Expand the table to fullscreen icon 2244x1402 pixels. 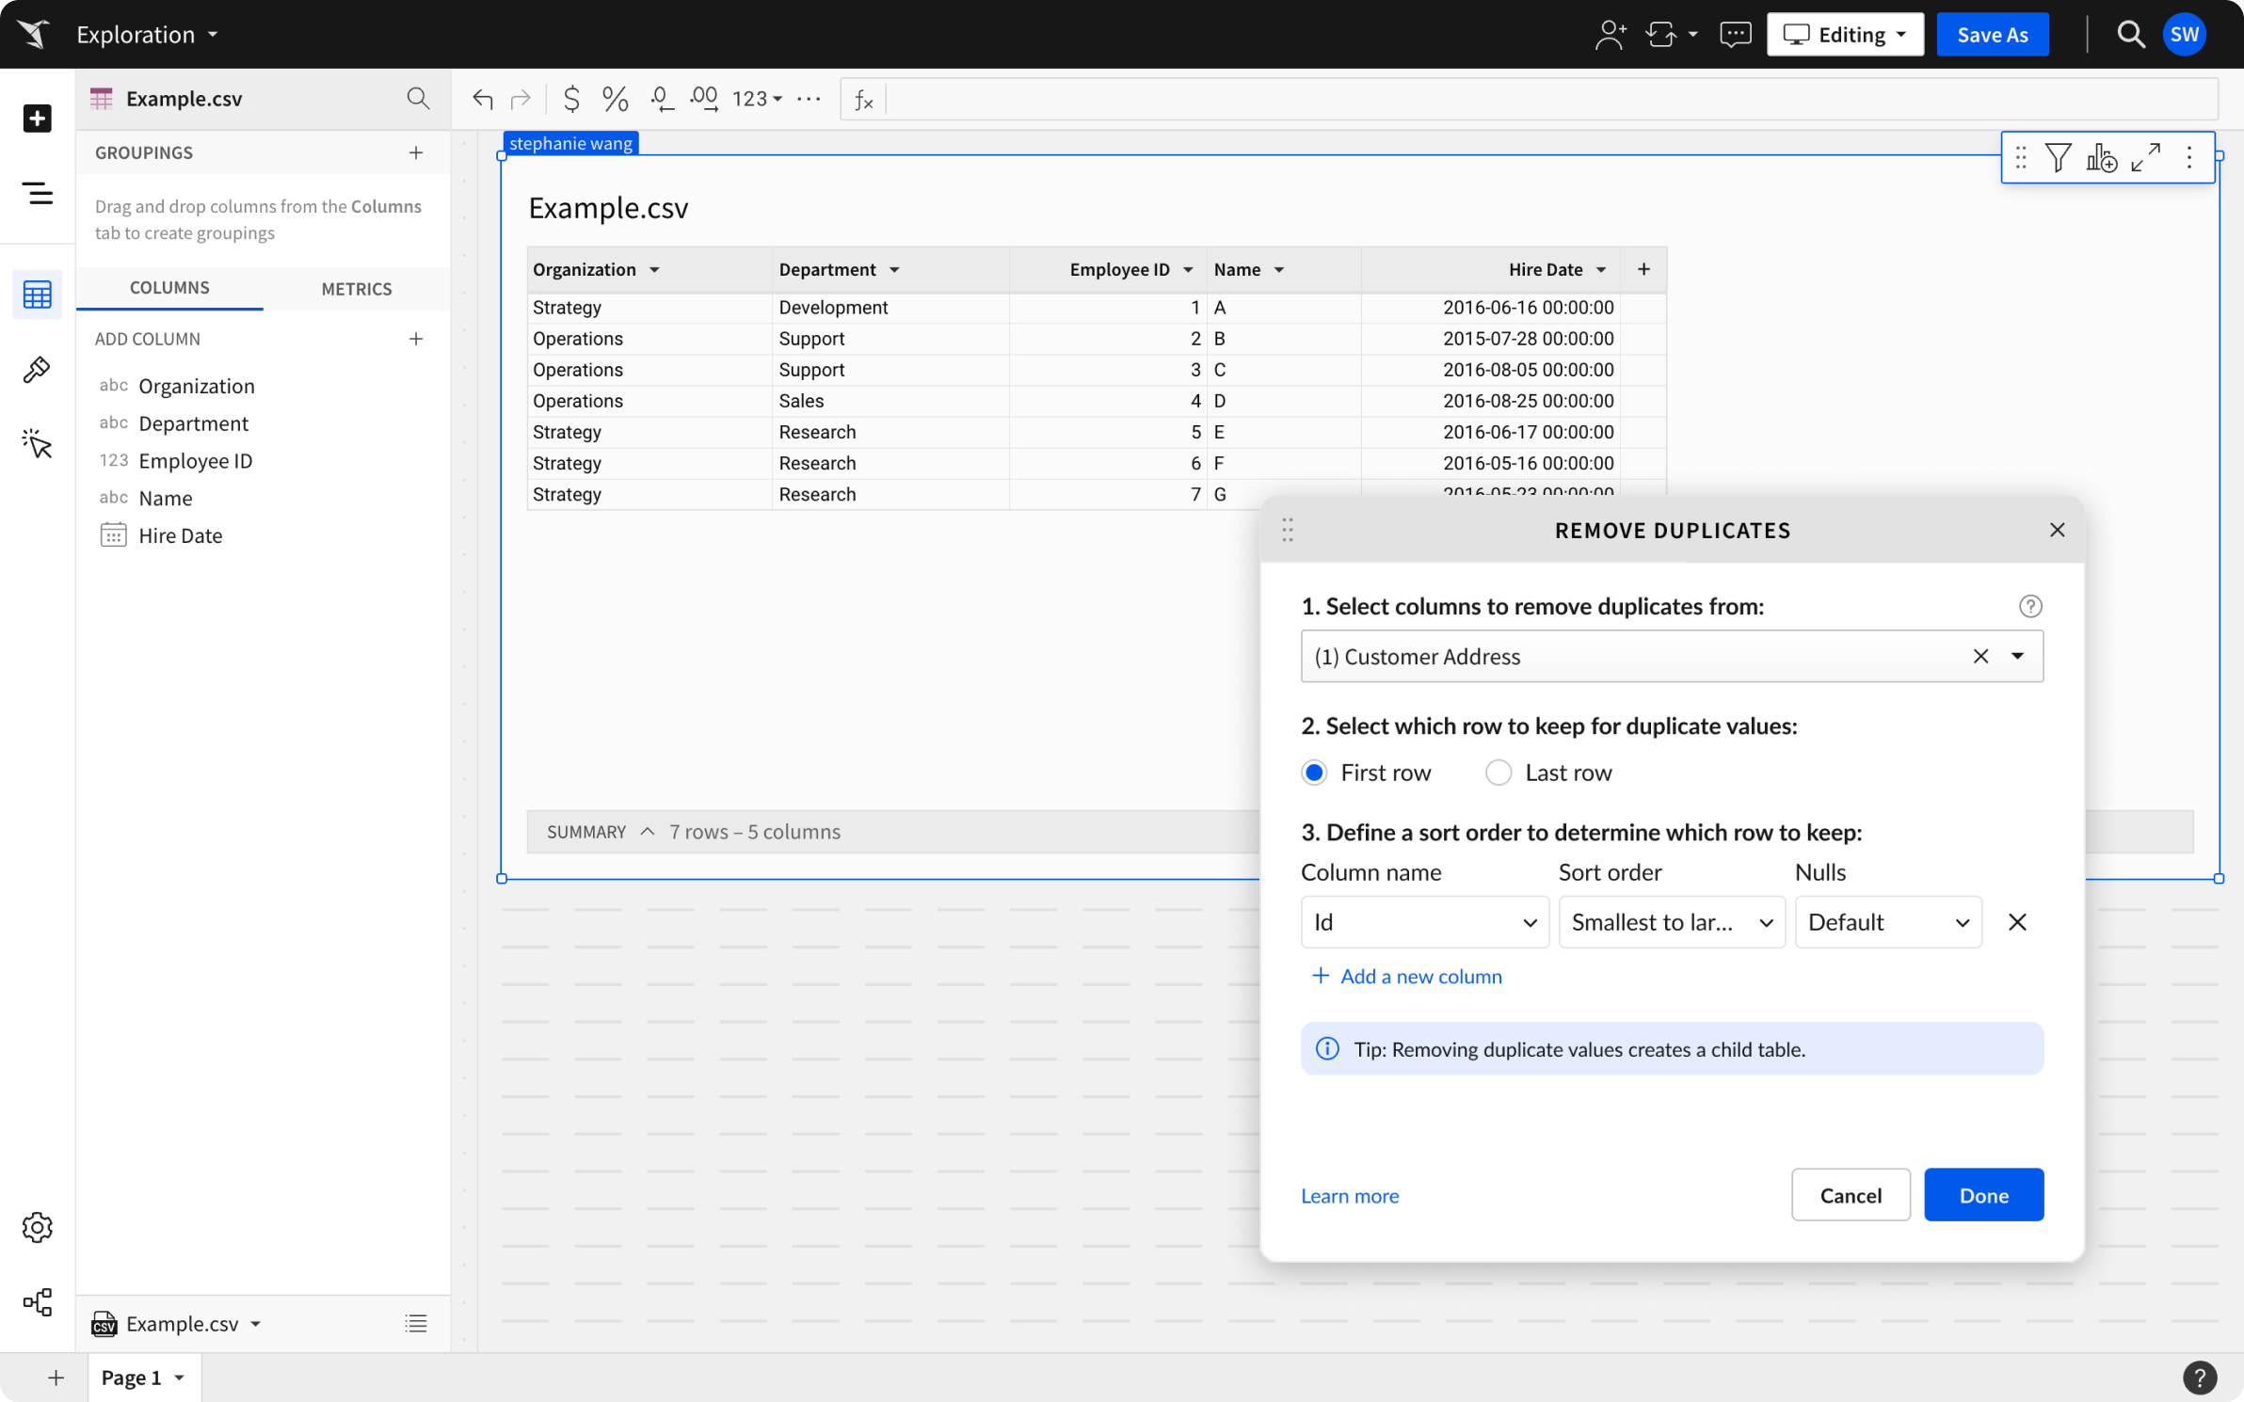click(x=2145, y=157)
